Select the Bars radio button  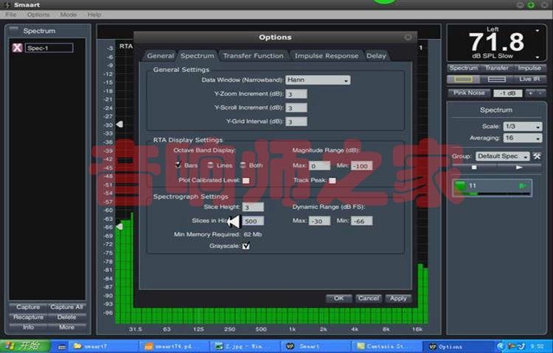coord(178,165)
